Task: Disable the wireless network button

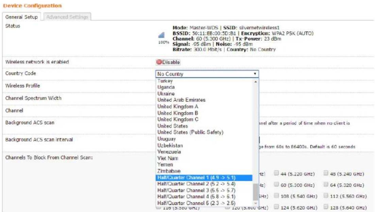Action: click(168, 62)
